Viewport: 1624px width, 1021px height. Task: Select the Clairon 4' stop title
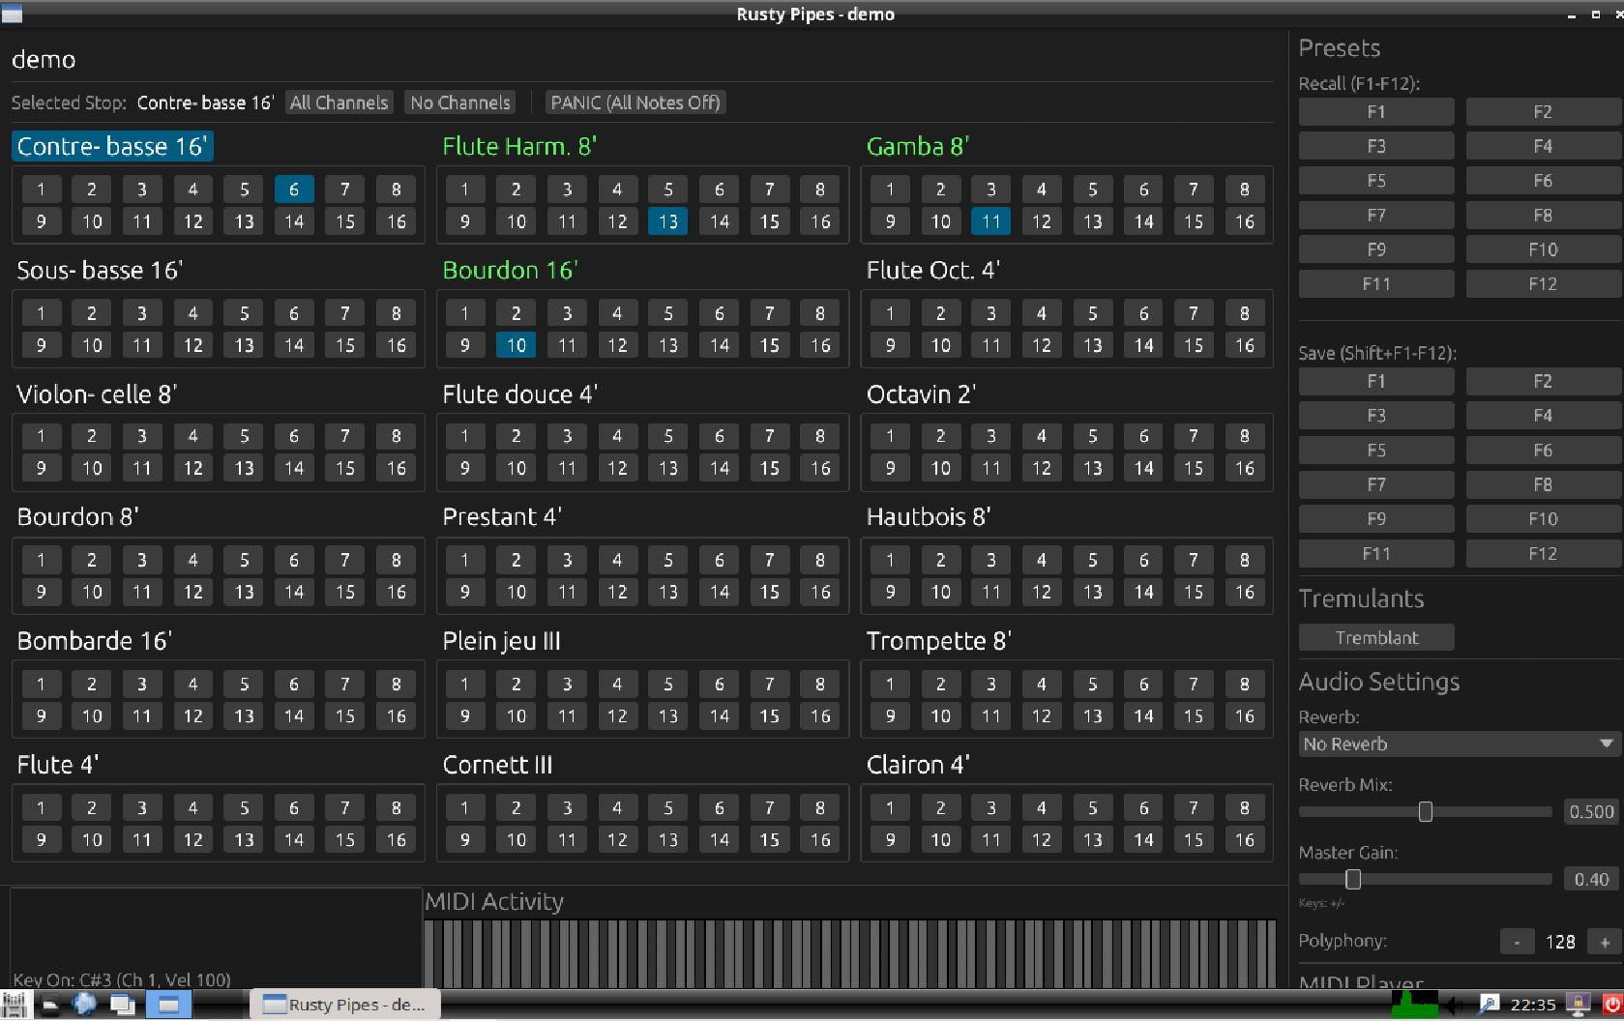[x=918, y=765]
